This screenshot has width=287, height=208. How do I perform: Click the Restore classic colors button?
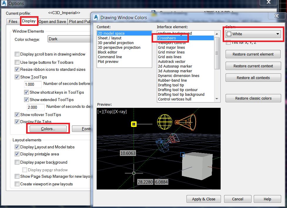click(x=253, y=98)
